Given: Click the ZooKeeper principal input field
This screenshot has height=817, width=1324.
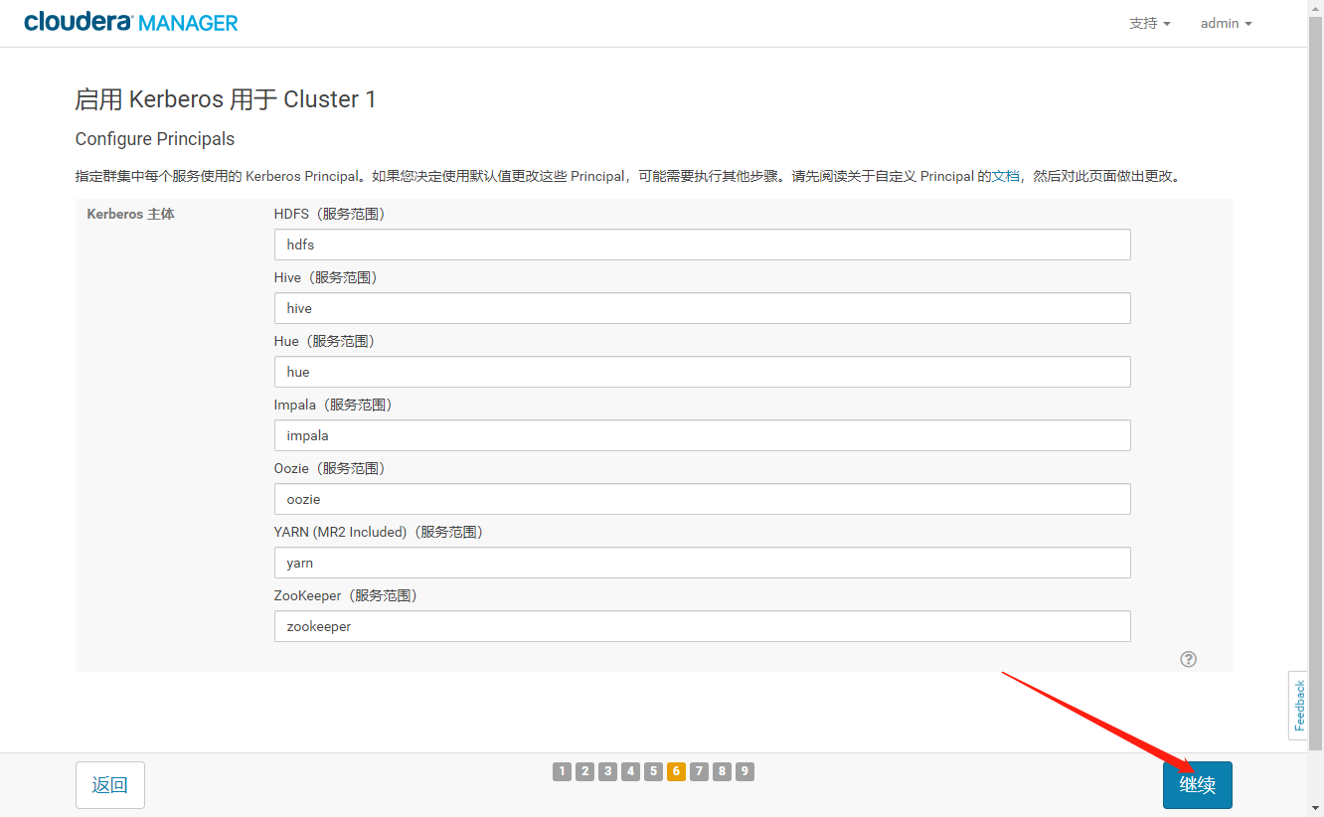Looking at the screenshot, I should coord(702,626).
